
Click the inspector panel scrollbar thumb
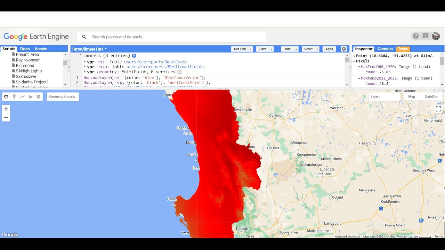[442, 61]
